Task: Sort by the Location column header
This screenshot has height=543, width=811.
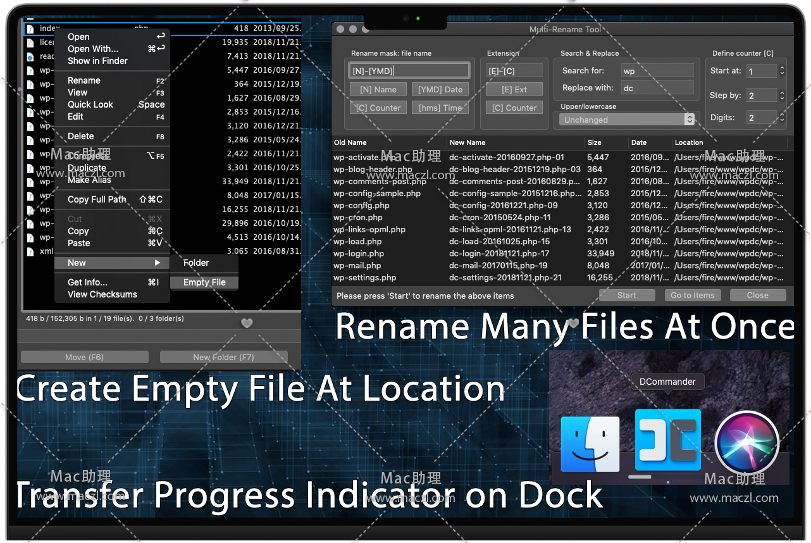Action: pos(730,142)
